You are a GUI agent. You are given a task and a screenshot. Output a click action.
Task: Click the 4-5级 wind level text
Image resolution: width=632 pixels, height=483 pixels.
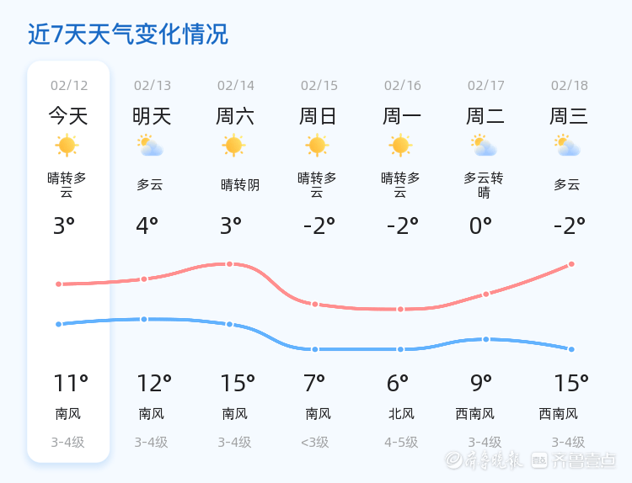pos(401,442)
